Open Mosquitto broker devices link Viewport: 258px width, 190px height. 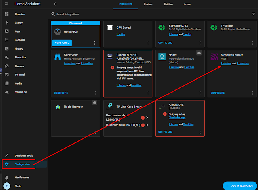click(226, 64)
